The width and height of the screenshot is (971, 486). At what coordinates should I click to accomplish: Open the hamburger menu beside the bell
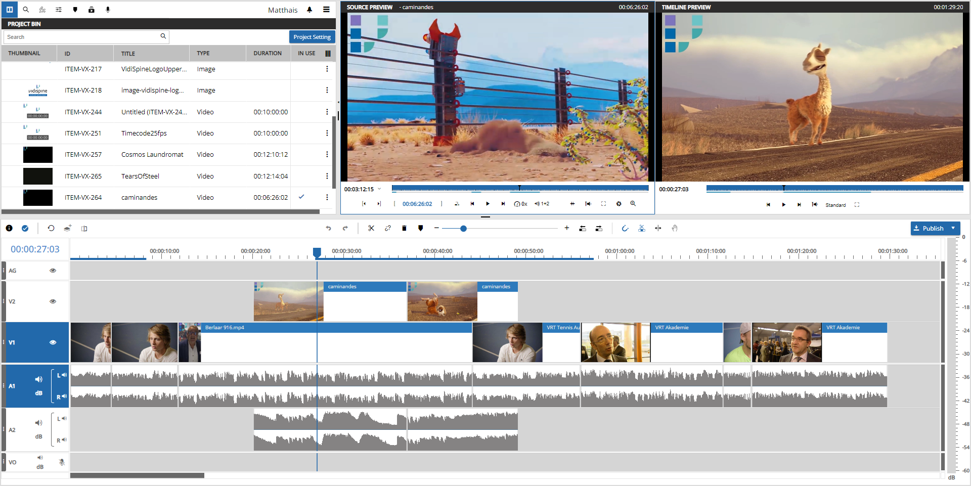[x=327, y=10]
